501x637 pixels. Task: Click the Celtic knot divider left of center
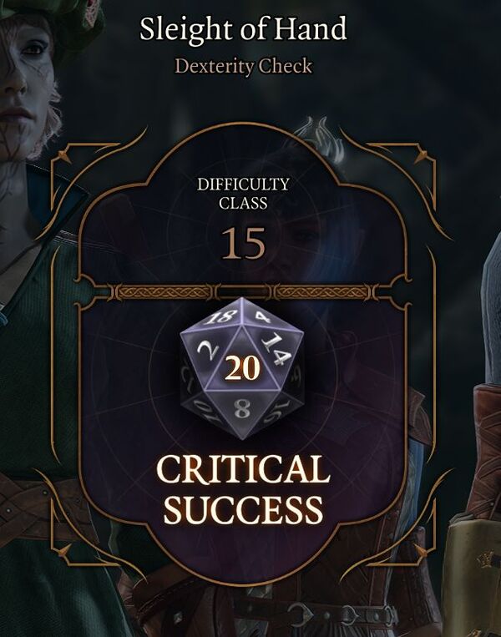tap(164, 291)
